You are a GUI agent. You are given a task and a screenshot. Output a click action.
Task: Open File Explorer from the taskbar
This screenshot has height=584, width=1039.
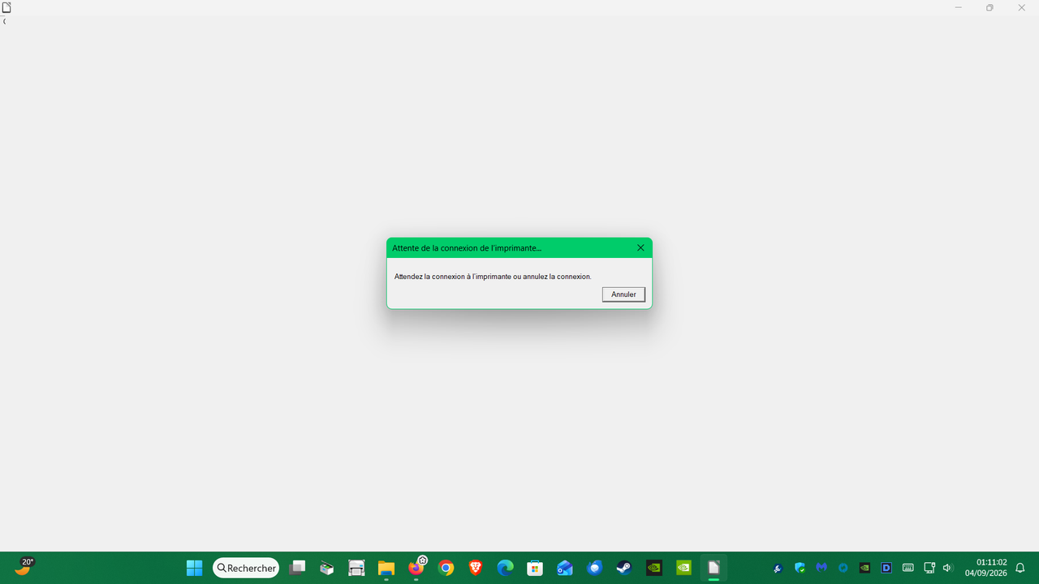click(386, 568)
